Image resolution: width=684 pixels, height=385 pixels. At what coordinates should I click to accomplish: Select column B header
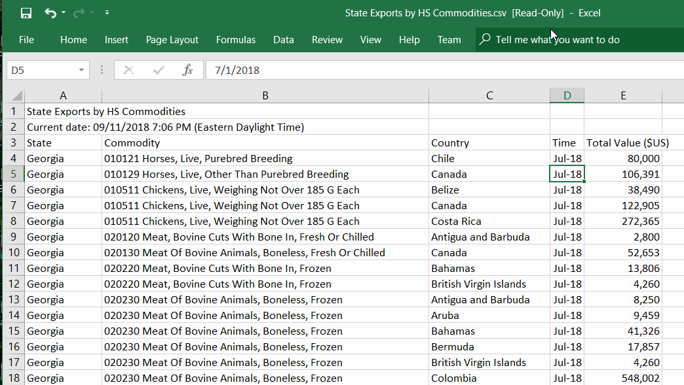[265, 95]
